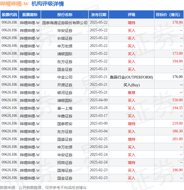The width and height of the screenshot is (184, 190).
Task: Select target price 194.35
Action: click(x=178, y=108)
